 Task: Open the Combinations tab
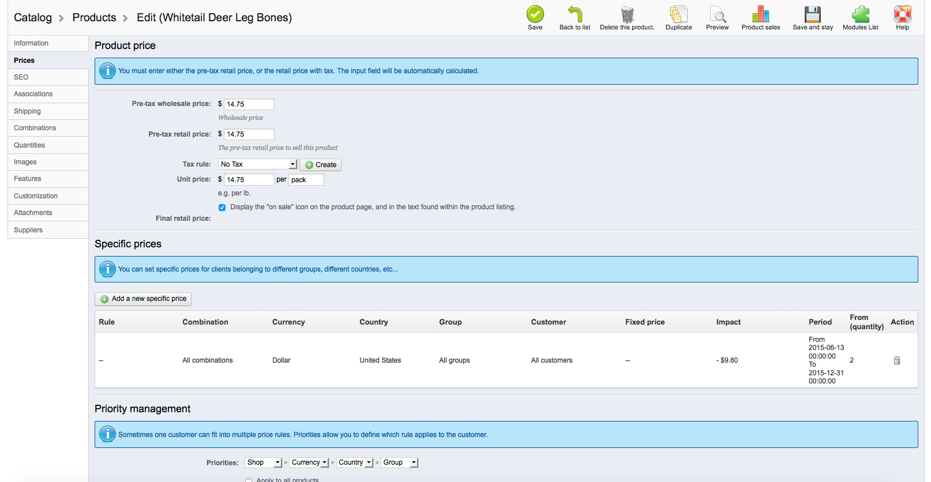click(x=48, y=128)
